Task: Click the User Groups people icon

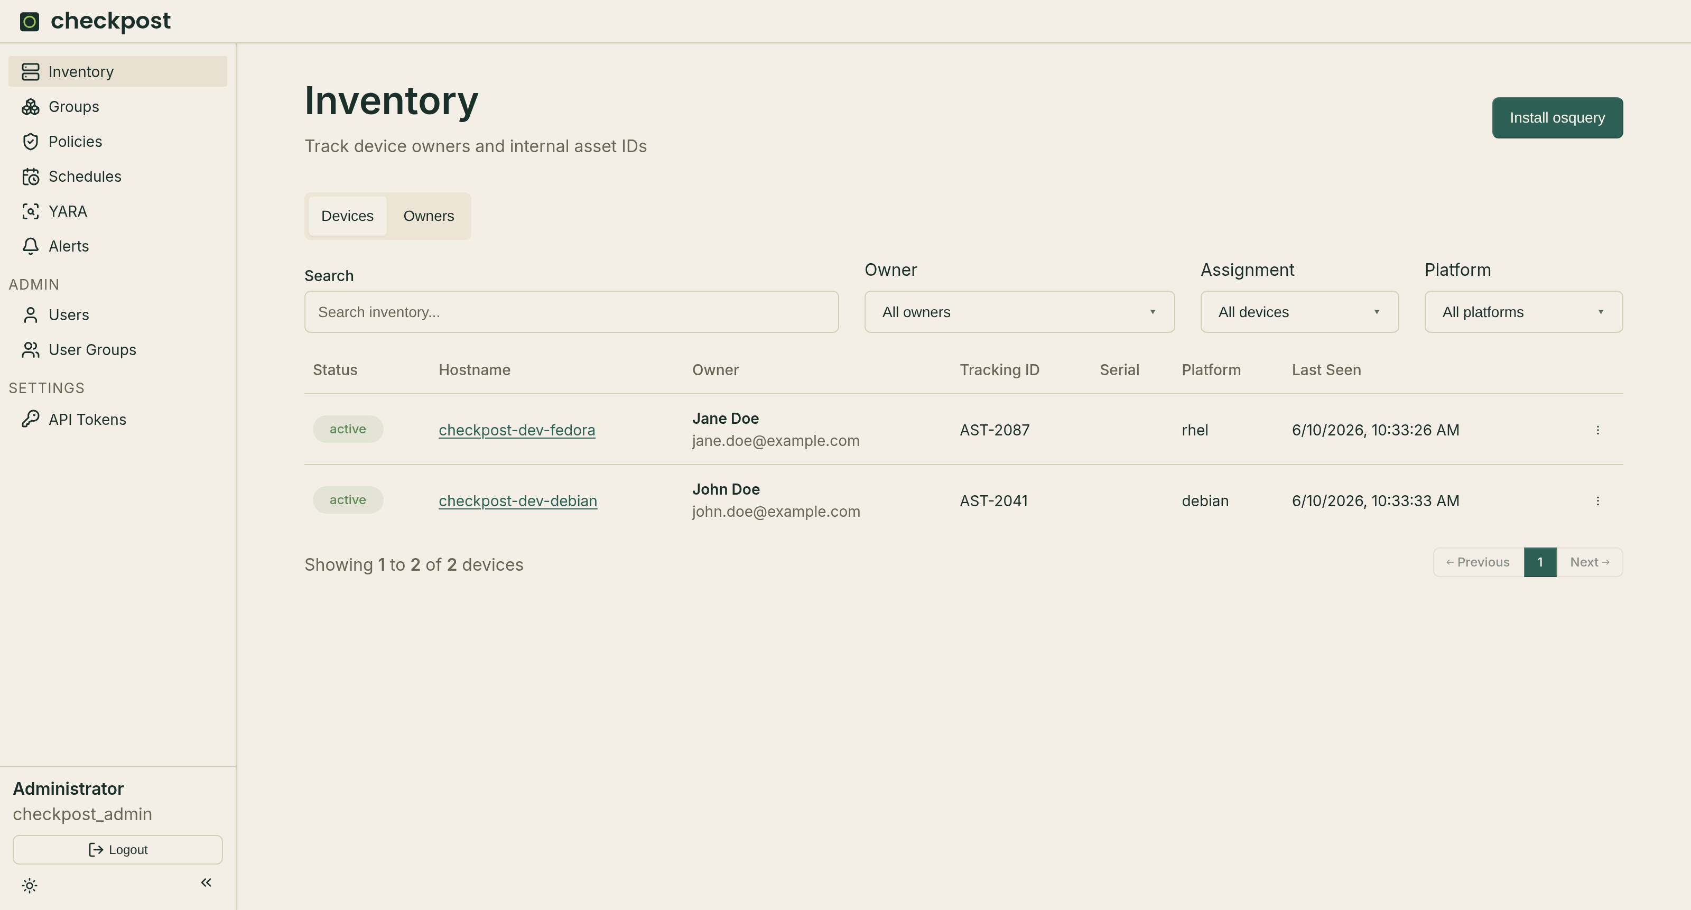Action: coord(30,349)
